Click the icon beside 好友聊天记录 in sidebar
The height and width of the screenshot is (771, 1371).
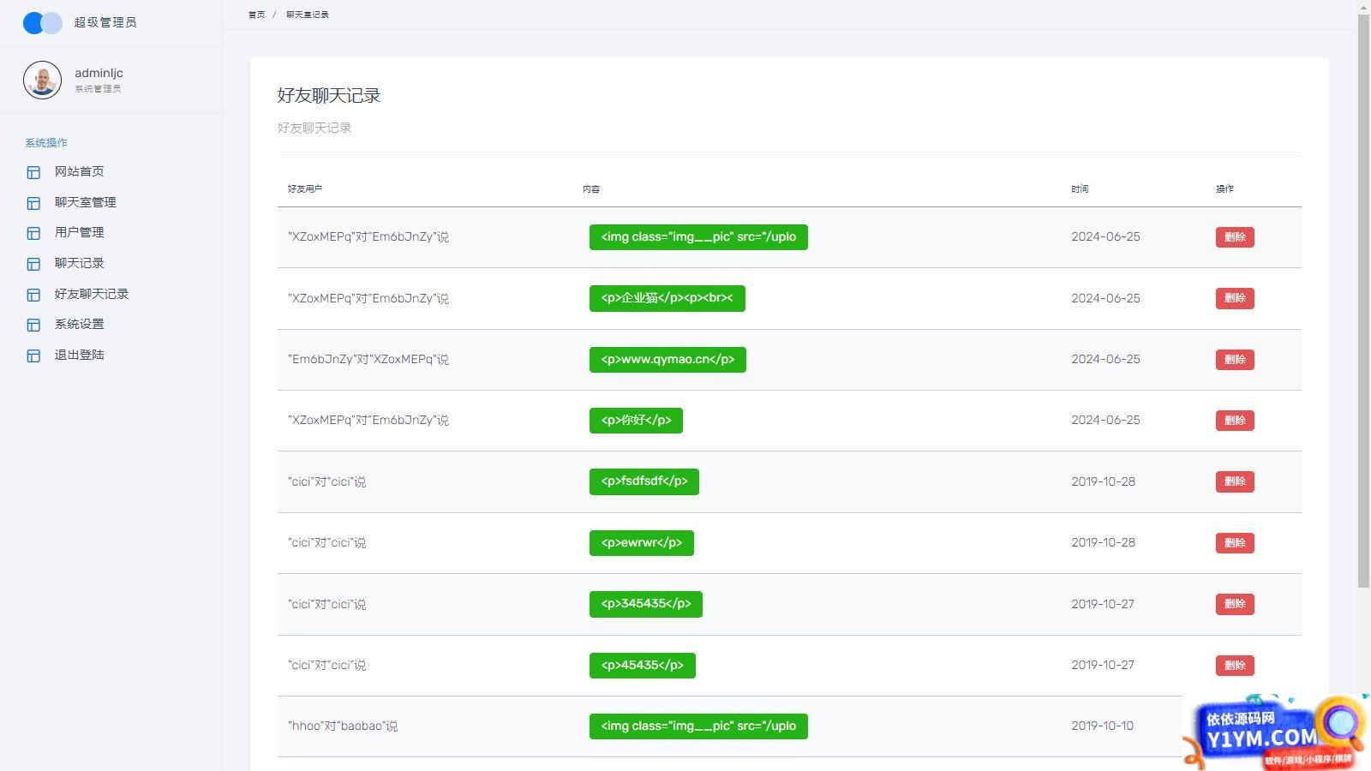33,295
